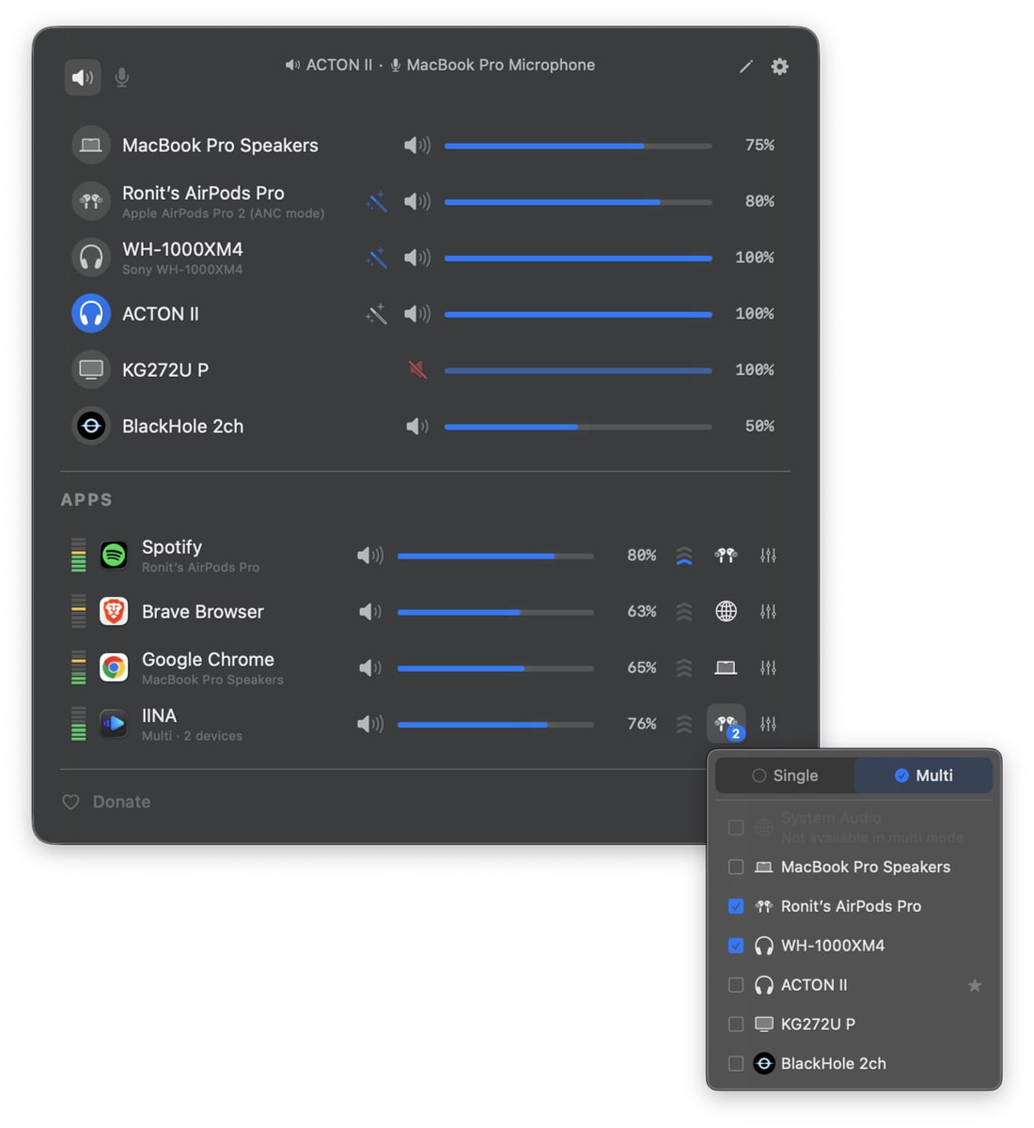This screenshot has width=1034, height=1128.
Task: Check MacBook Pro Speakers in device popup
Action: (x=736, y=867)
